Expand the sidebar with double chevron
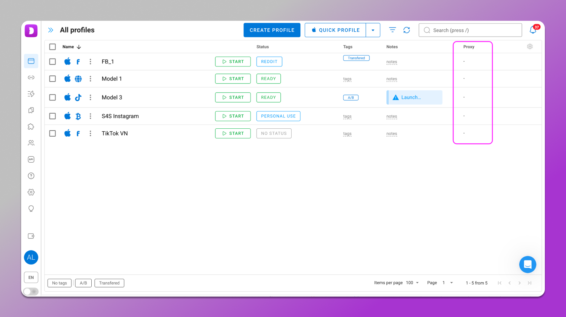The width and height of the screenshot is (566, 317). [51, 30]
